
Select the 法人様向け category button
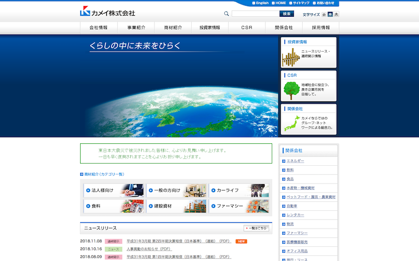point(114,190)
